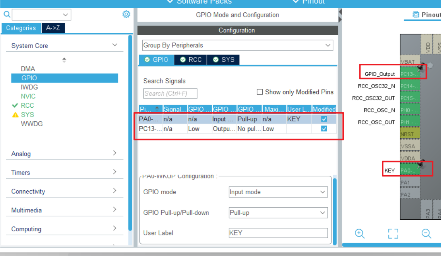Open the Software Packs menu
The image size is (441, 256).
pos(199,2)
